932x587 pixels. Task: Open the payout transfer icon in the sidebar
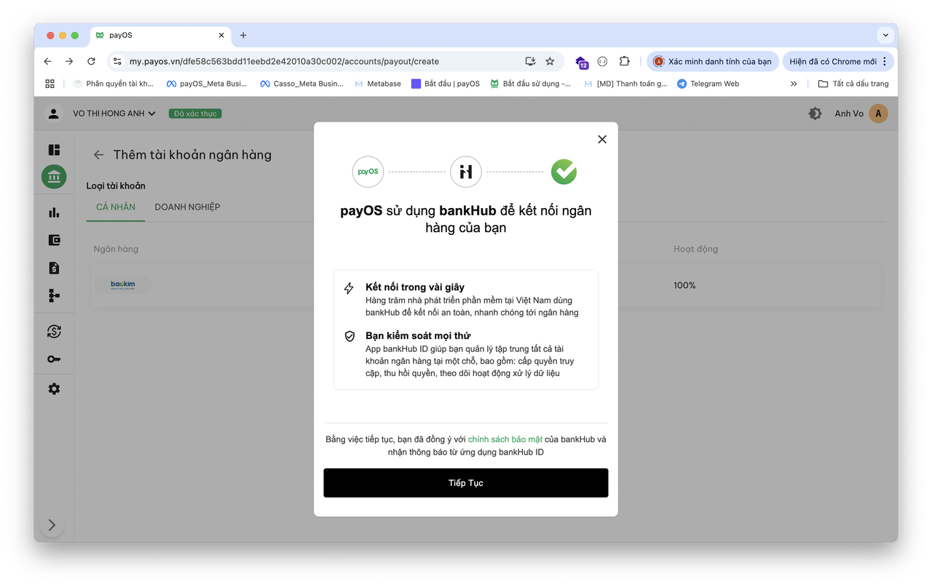[54, 332]
